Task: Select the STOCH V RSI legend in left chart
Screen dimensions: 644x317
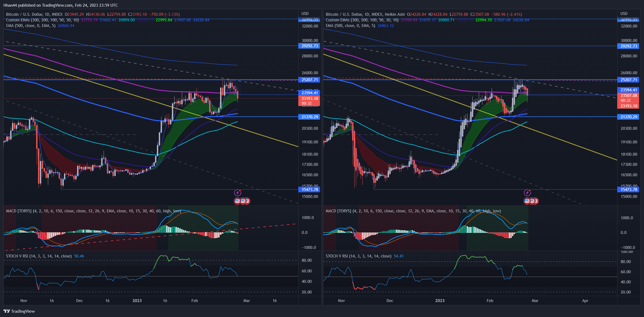Action: [39, 256]
